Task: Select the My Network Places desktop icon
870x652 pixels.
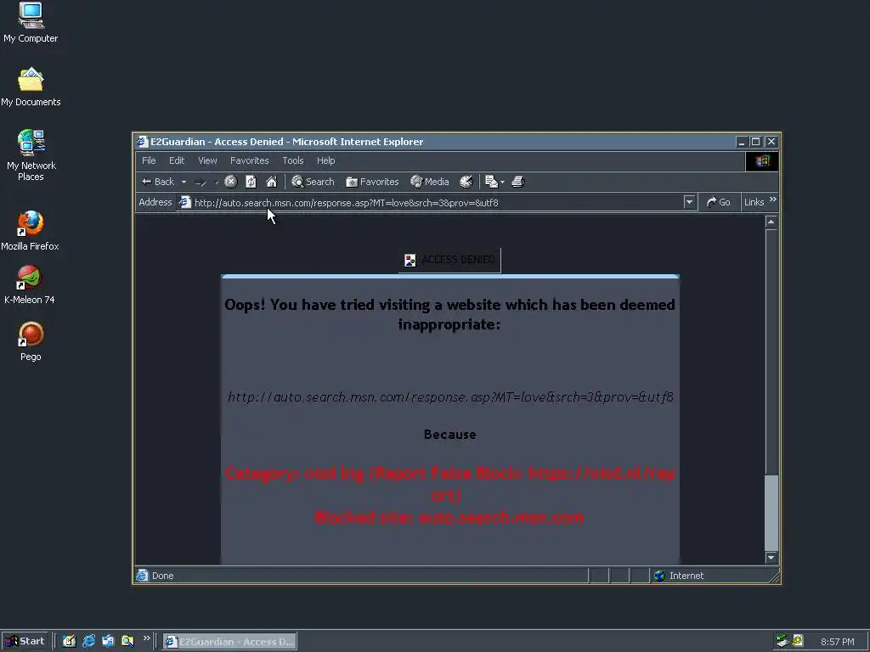Action: pyautogui.click(x=31, y=156)
